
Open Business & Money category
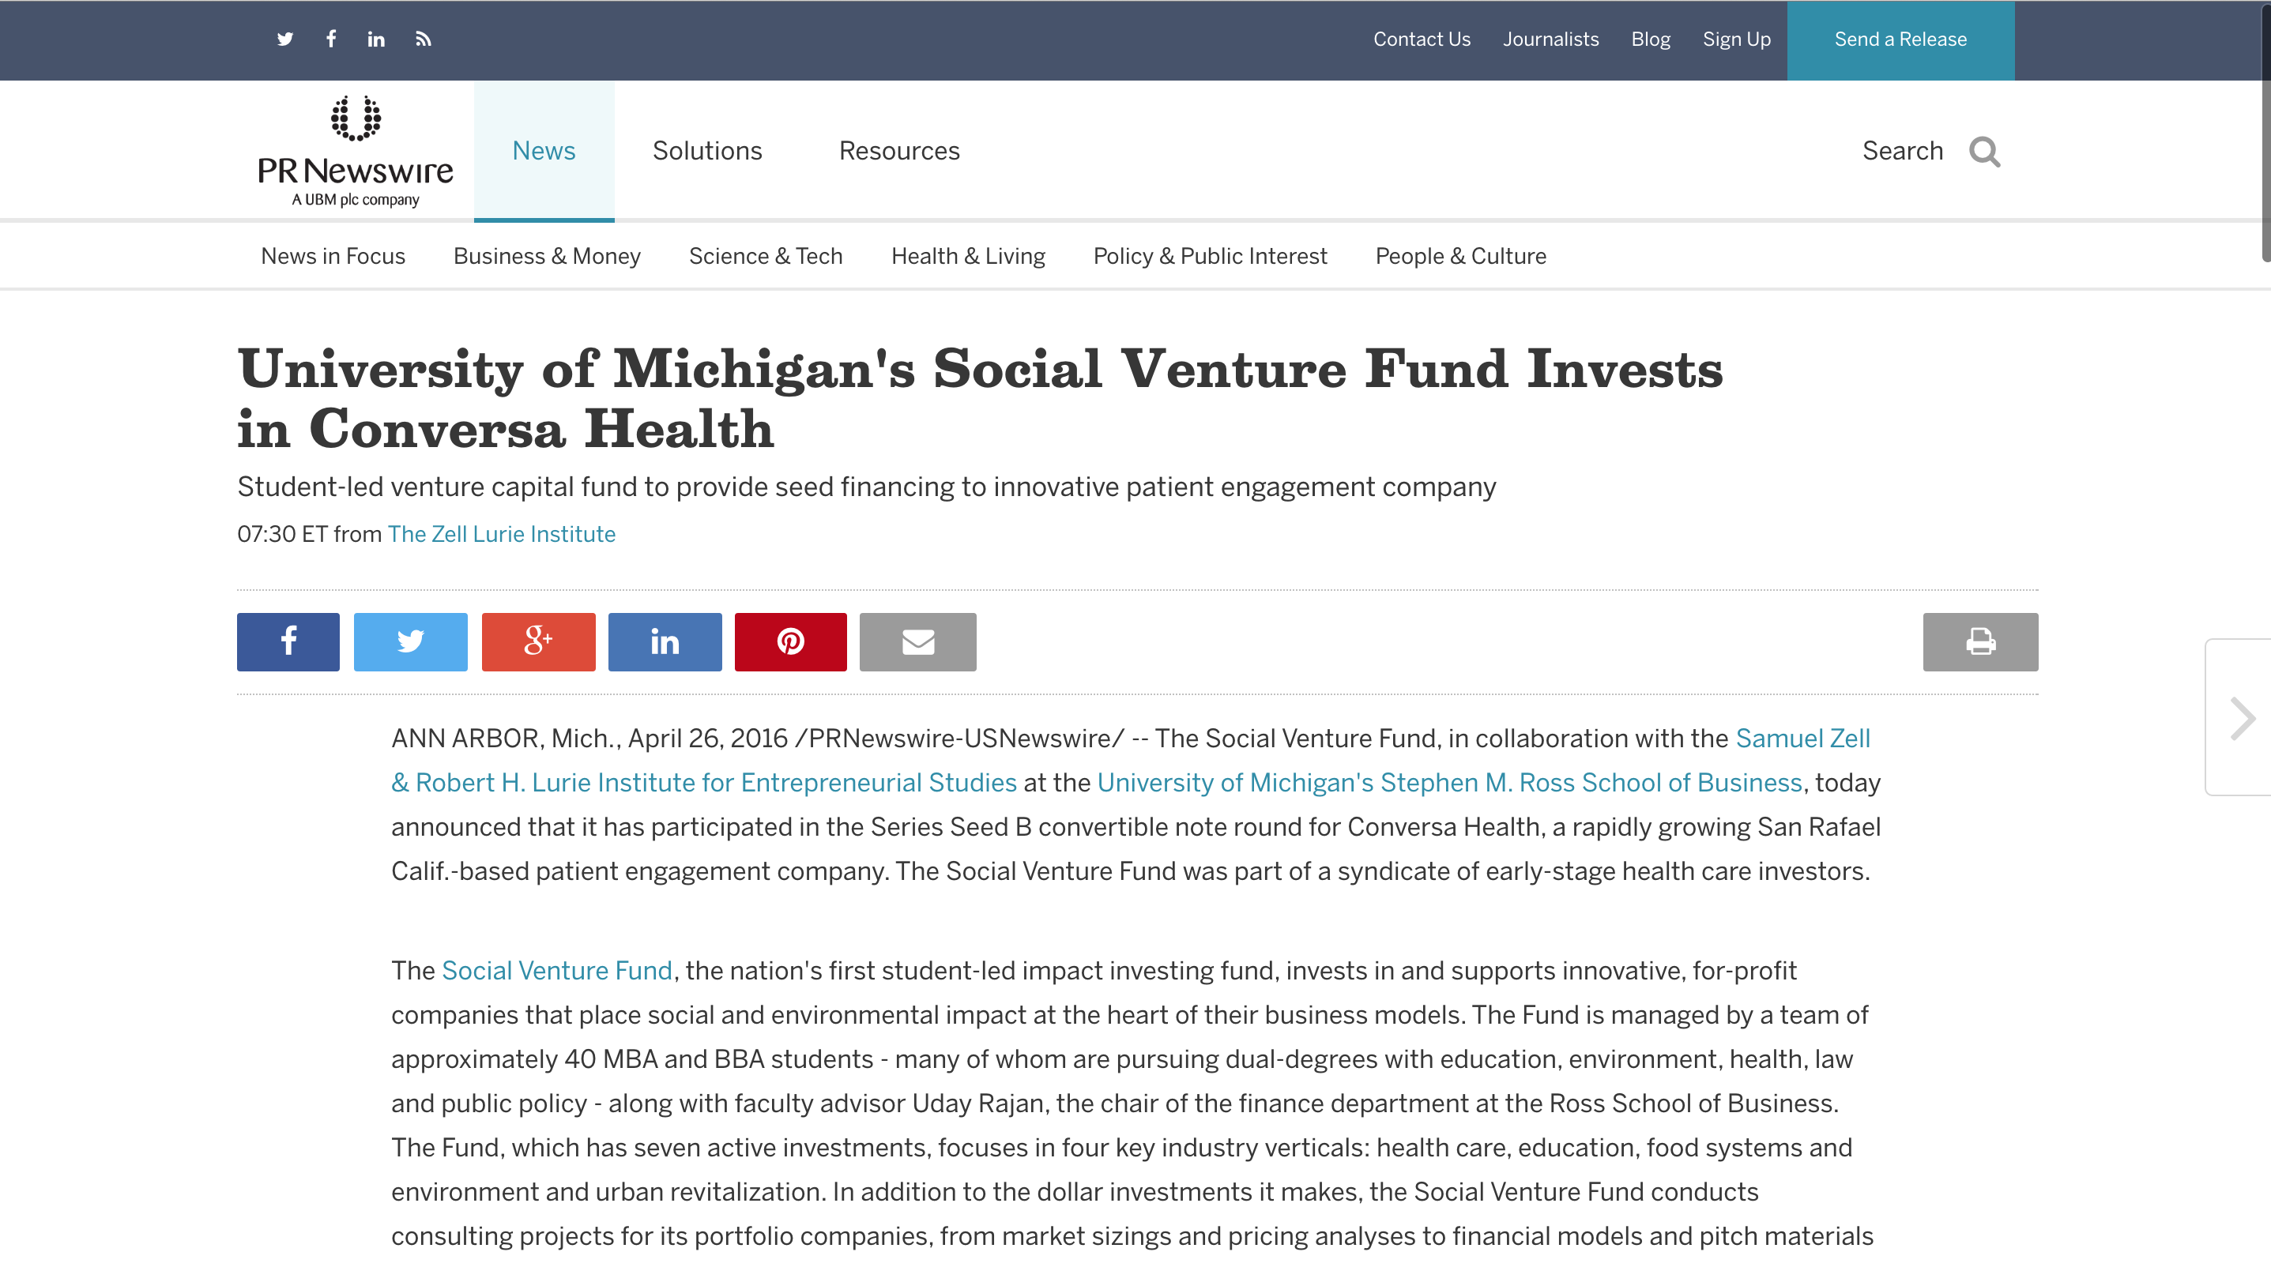[x=547, y=257]
